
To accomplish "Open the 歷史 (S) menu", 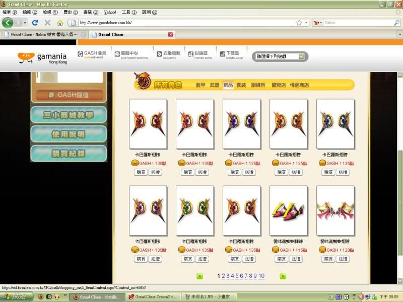I will point(71,12).
